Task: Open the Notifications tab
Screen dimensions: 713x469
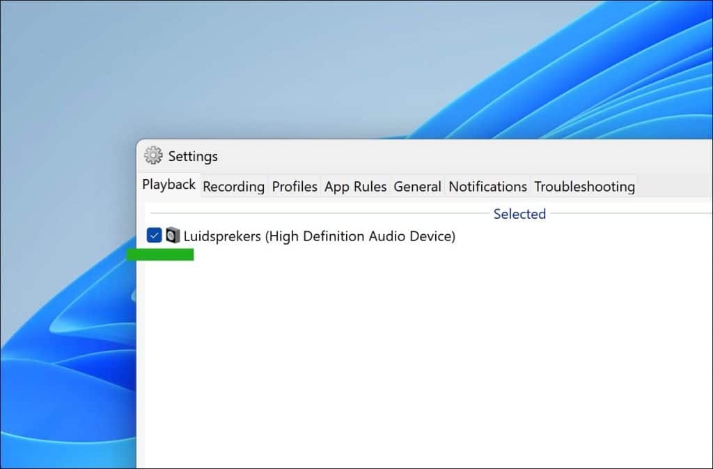Action: click(x=487, y=187)
